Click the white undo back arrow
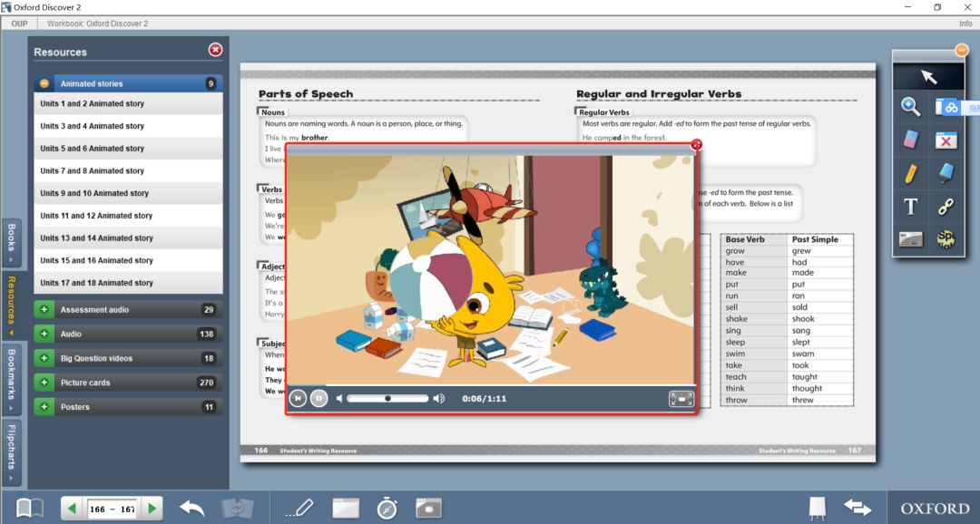 (x=191, y=509)
